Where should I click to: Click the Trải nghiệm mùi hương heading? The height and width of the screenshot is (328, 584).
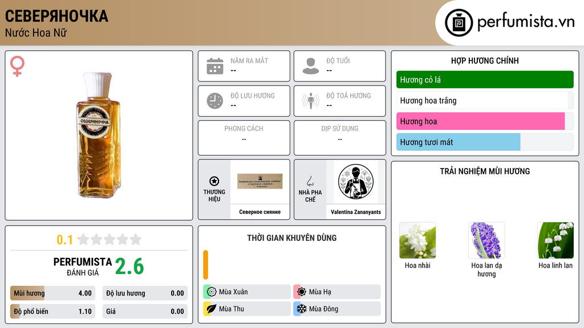coord(485,171)
